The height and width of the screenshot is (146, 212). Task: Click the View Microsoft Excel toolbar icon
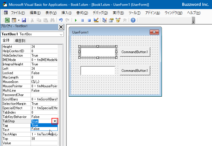[7, 20]
